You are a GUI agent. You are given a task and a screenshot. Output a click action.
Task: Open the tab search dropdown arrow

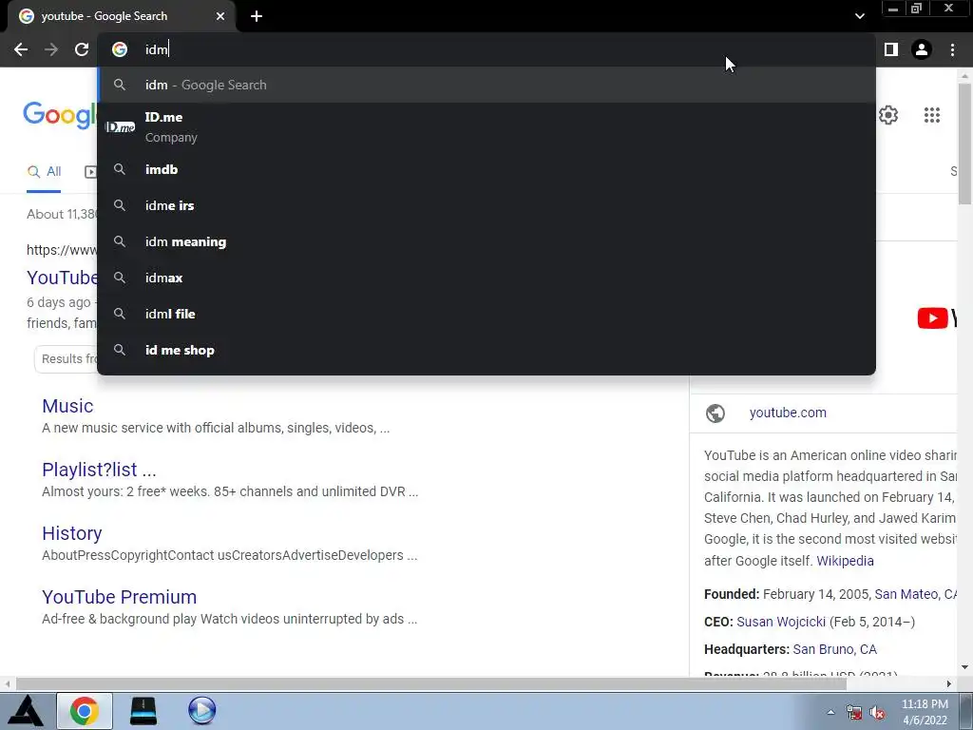859,17
